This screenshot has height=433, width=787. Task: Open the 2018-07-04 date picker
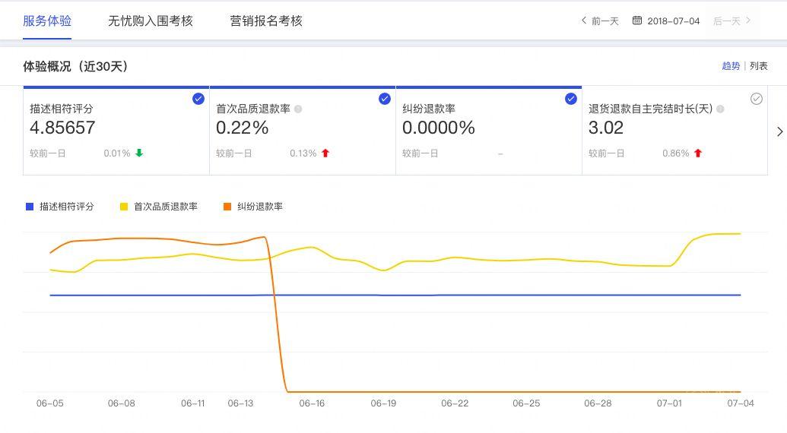[673, 21]
